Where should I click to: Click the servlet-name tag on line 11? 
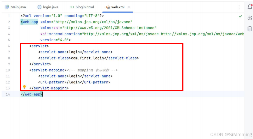click(53, 76)
